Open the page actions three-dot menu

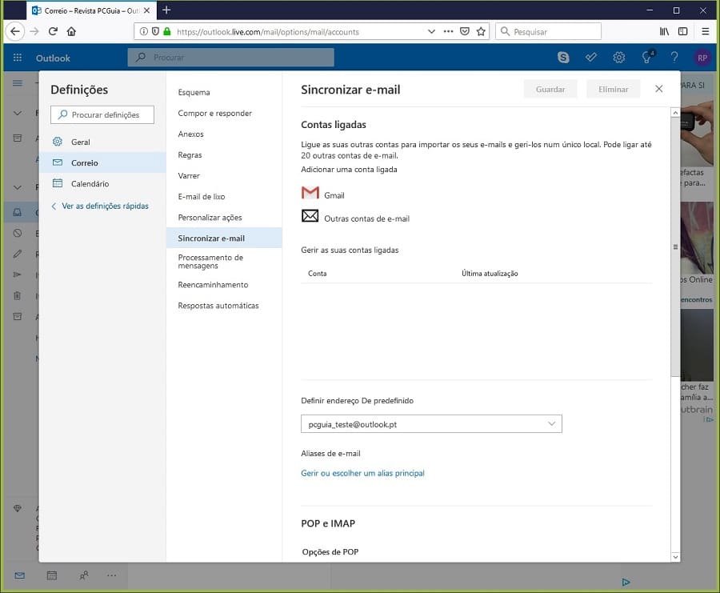pyautogui.click(x=448, y=31)
